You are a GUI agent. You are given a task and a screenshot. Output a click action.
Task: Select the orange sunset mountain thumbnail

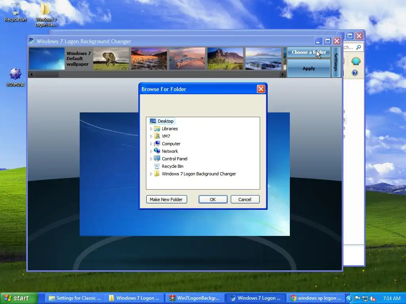click(149, 59)
